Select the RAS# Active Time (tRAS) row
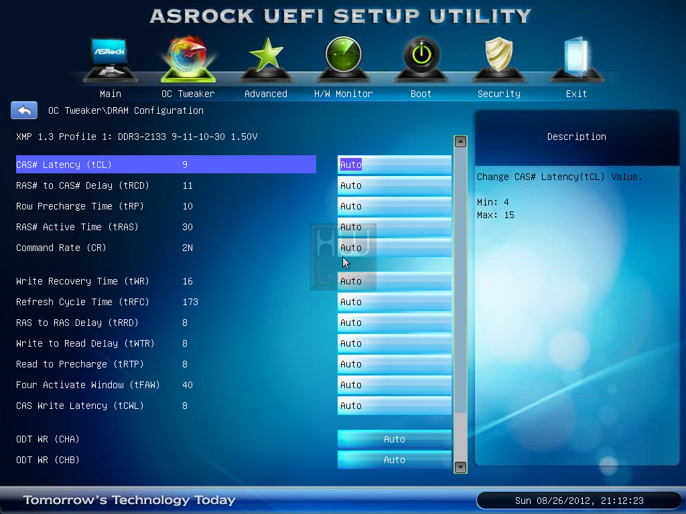686x514 pixels. click(166, 227)
